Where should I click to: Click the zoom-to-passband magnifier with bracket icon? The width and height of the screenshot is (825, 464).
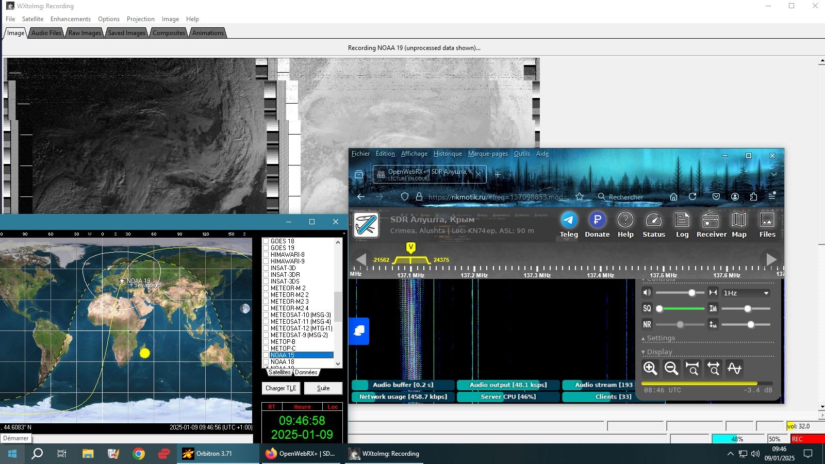[x=692, y=368]
